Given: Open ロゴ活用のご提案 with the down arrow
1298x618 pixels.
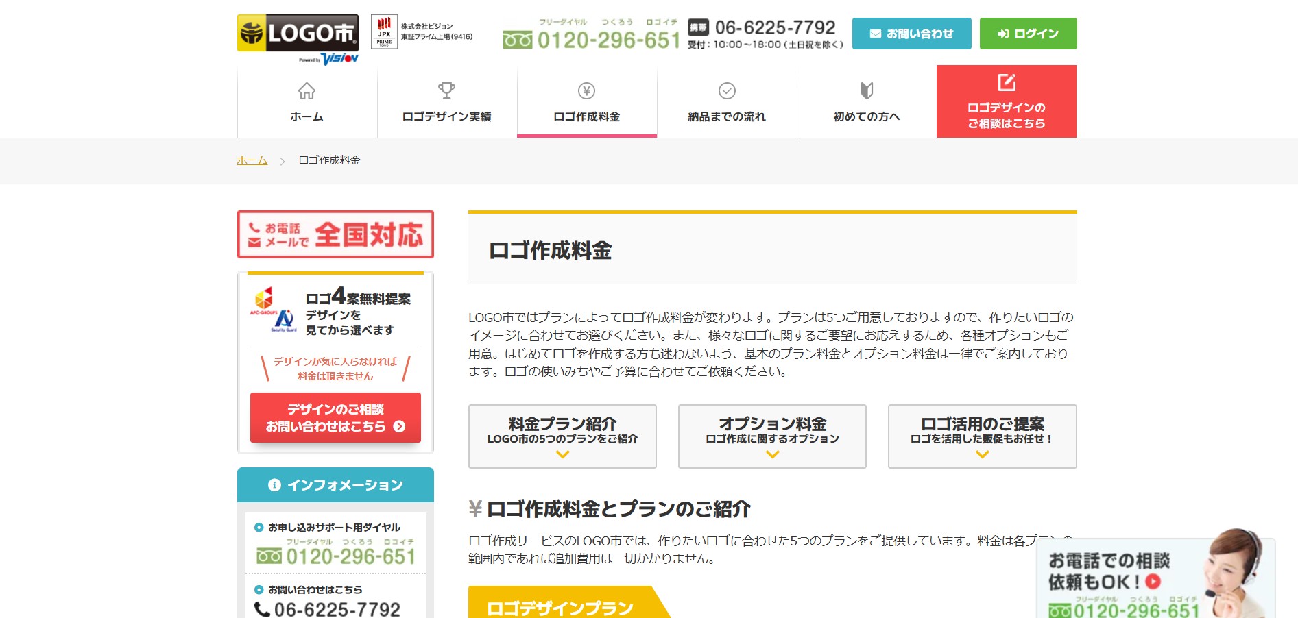Looking at the screenshot, I should [x=982, y=453].
